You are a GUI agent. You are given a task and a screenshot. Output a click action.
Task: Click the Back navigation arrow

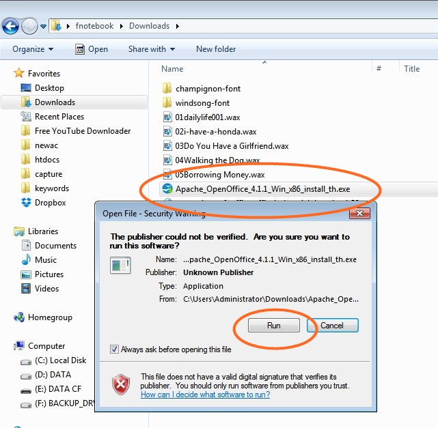coord(10,26)
